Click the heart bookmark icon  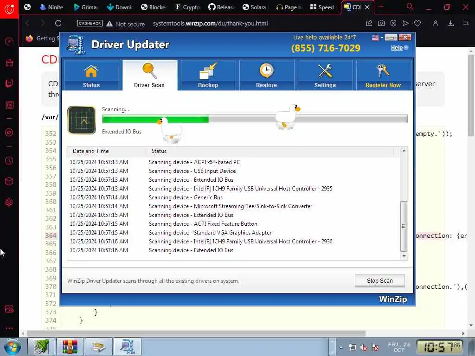pos(417,23)
